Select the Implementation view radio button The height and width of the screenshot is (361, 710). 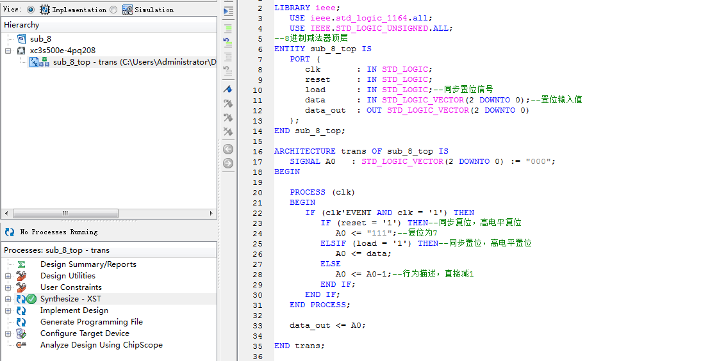(x=31, y=10)
